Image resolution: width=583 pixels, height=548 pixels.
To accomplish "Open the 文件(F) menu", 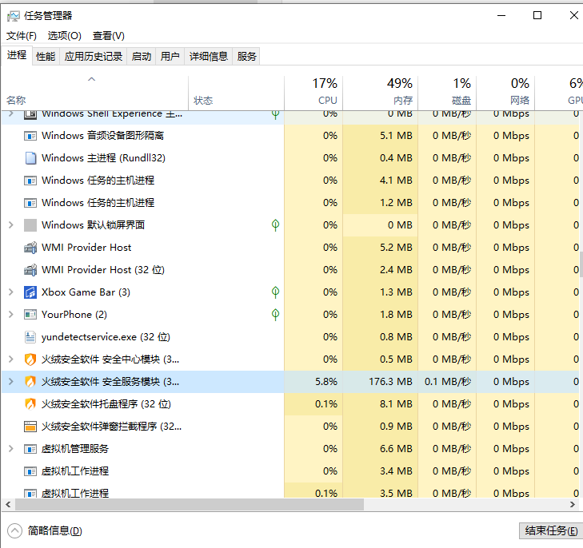I will coord(22,36).
